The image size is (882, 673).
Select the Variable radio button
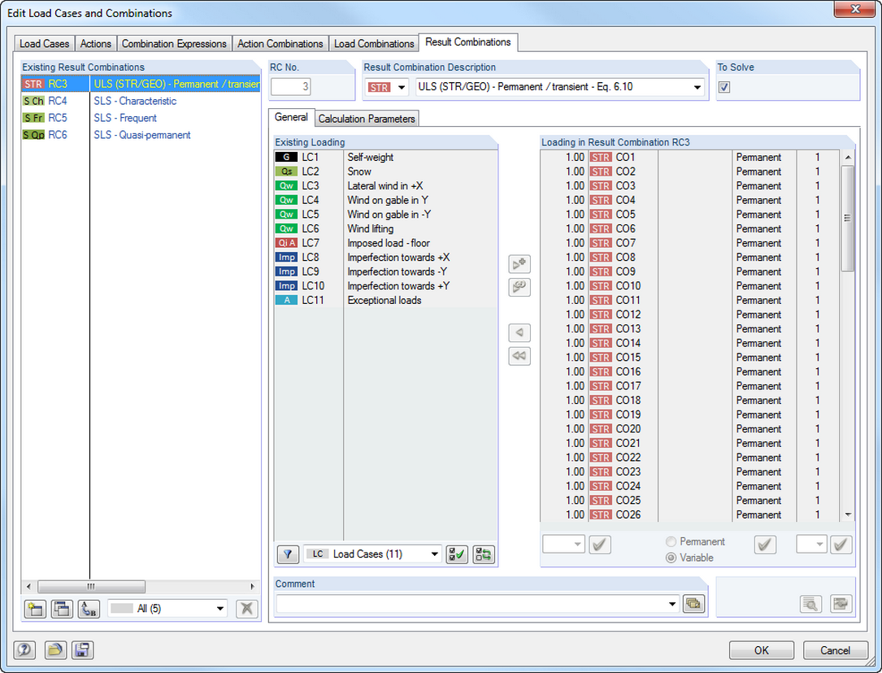tap(671, 558)
